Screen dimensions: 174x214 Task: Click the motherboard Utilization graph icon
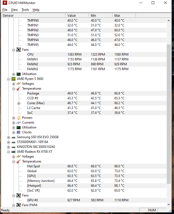tap(19, 74)
